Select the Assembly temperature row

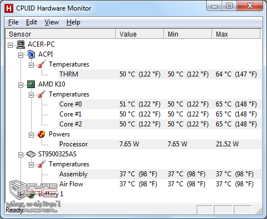tap(160, 174)
